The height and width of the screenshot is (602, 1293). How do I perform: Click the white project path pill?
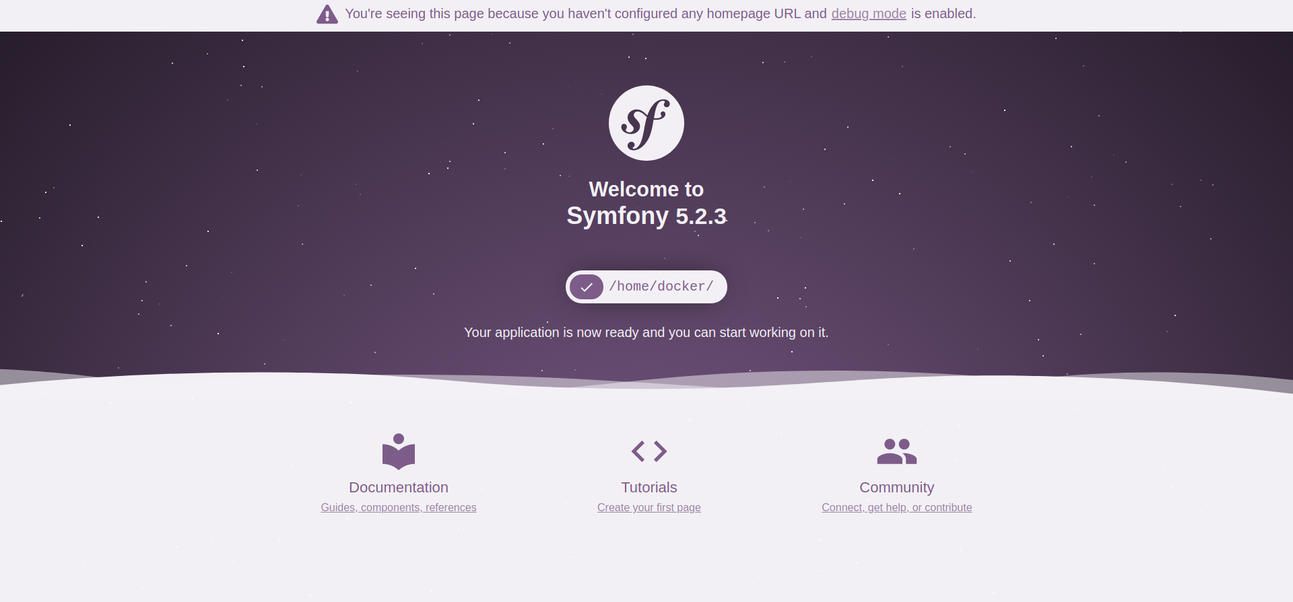(646, 287)
